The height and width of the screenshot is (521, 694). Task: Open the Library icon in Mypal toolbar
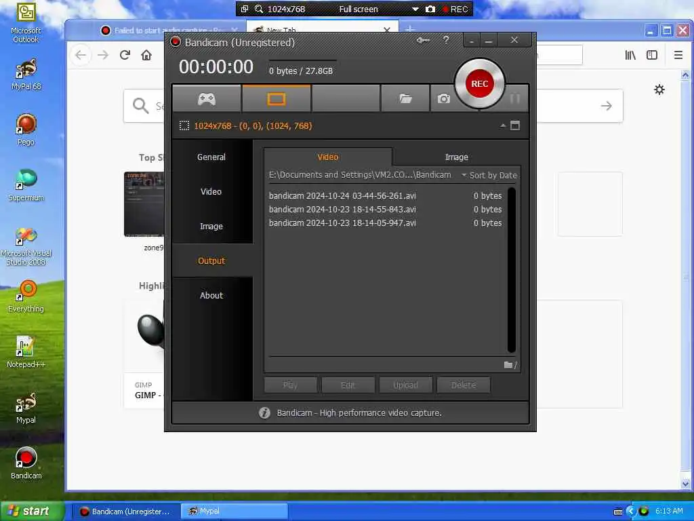630,55
